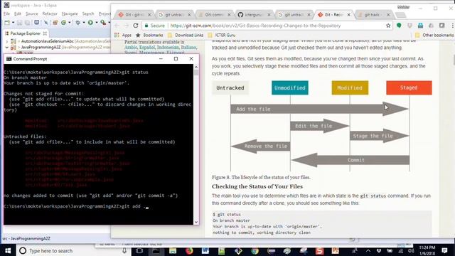The image size is (455, 256).
Task: Switch to the first 'Git - git-s' Chrome tab
Action: pos(134,14)
